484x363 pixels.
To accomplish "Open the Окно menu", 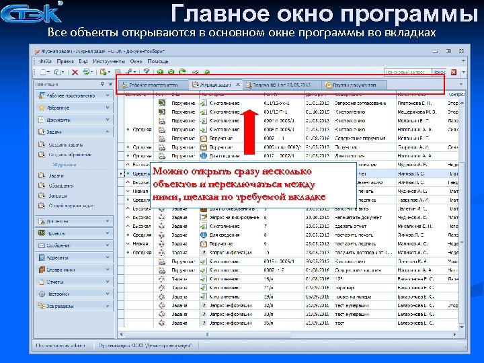I will coord(136,61).
